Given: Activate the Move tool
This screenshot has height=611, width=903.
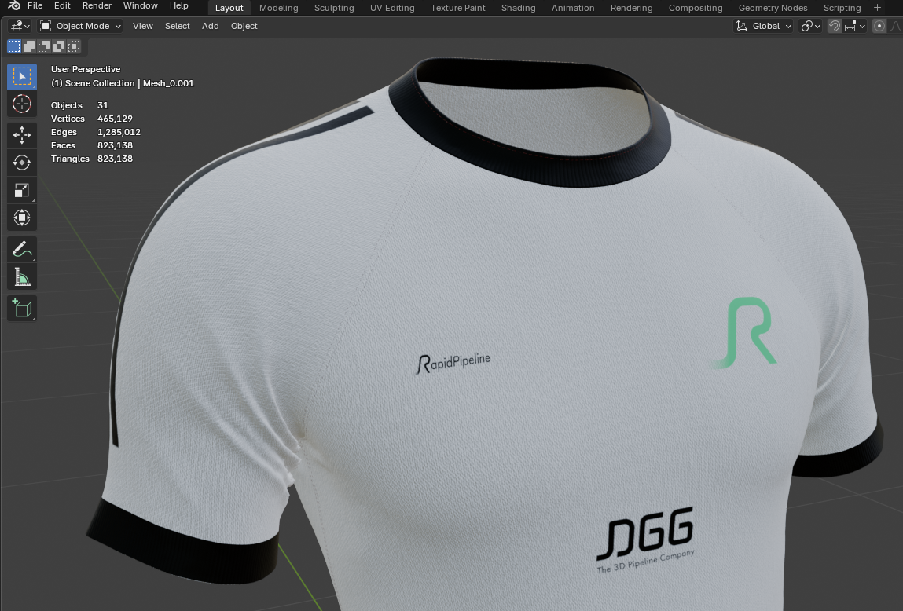Looking at the screenshot, I should click(21, 135).
